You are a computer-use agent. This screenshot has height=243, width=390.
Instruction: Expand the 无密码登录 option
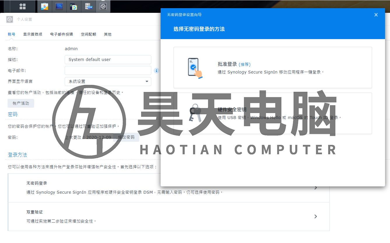315,188
